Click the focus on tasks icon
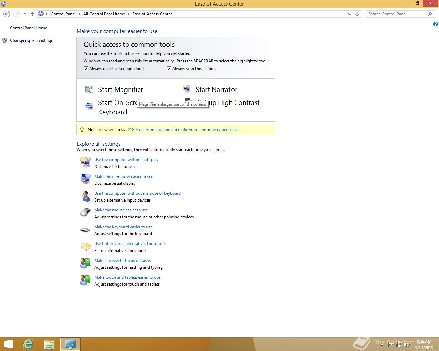439x351 pixels. (x=85, y=263)
